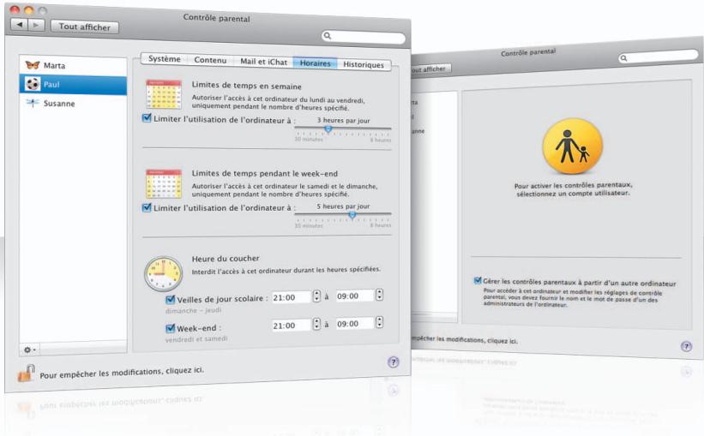Click stepper beside school night start time

point(316,296)
